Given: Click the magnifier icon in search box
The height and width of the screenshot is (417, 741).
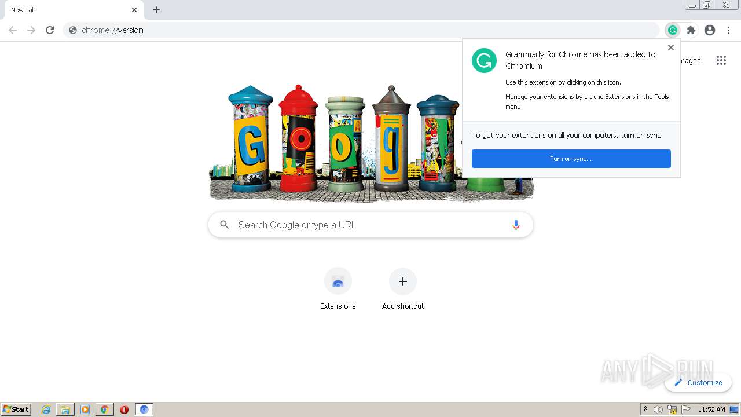Looking at the screenshot, I should pyautogui.click(x=225, y=225).
